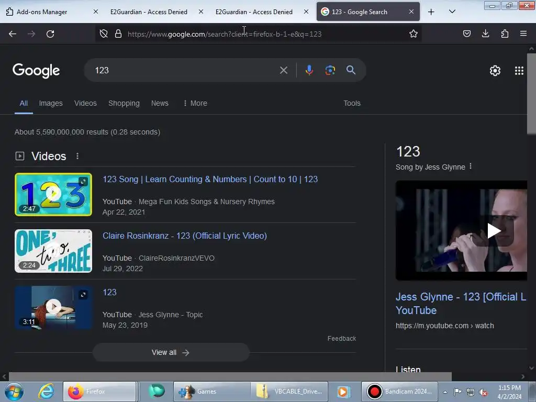Select the All results tab

click(x=24, y=103)
